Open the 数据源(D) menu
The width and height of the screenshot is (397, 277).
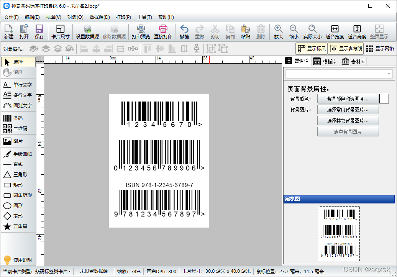(100, 17)
